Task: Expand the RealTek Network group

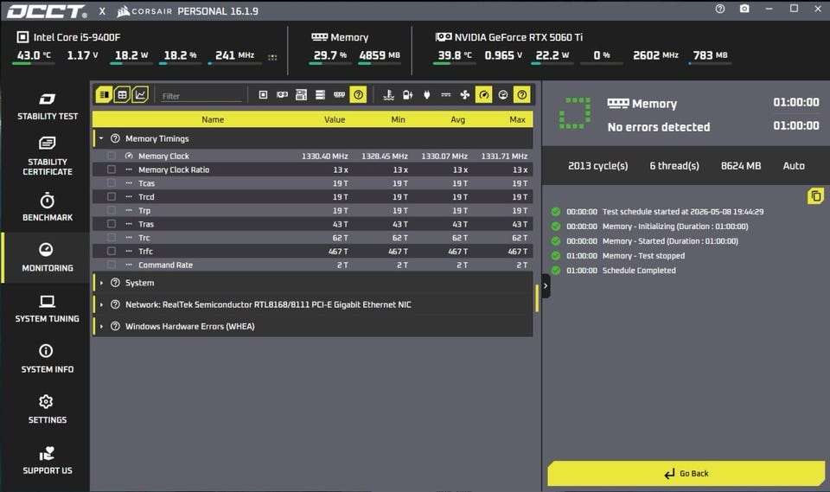Action: point(101,304)
